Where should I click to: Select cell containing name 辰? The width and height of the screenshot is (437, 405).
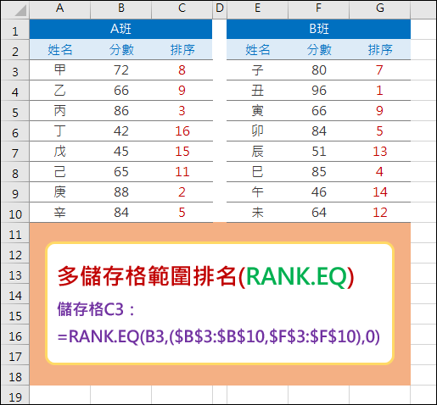click(257, 152)
